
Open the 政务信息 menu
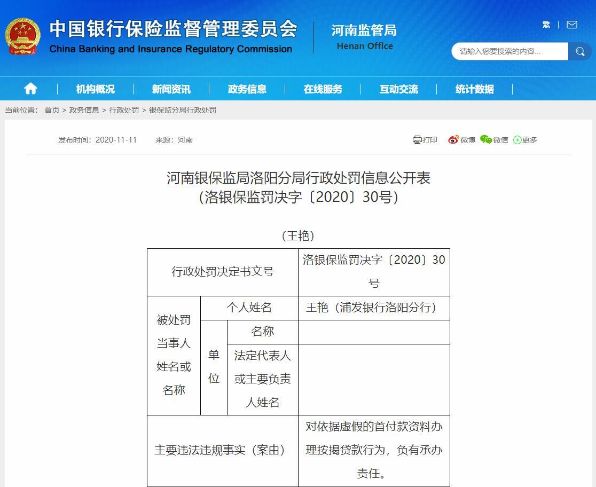point(247,89)
